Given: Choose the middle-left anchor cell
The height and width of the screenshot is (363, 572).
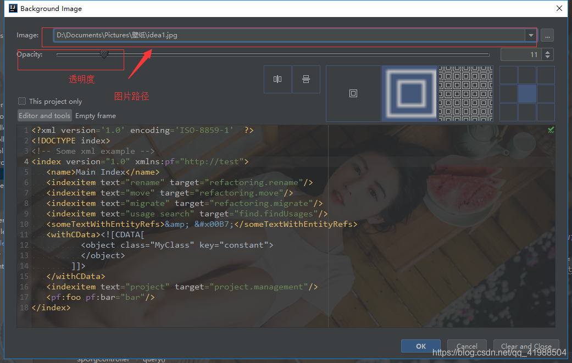Looking at the screenshot, I should [508, 94].
